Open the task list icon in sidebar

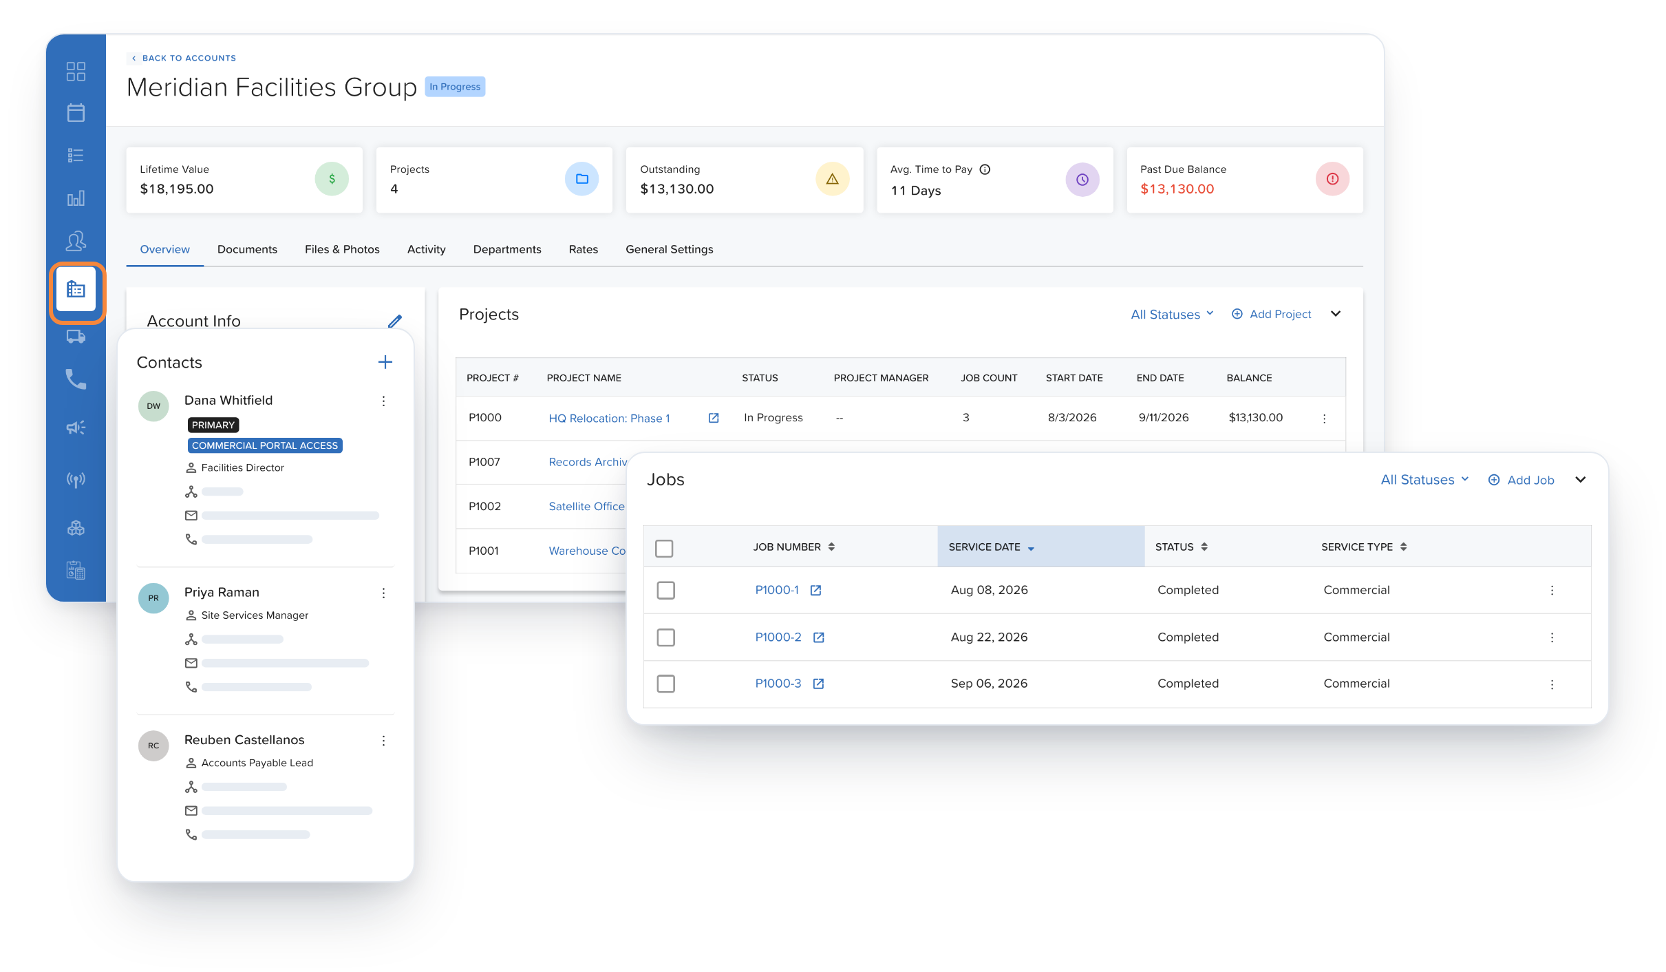76,156
